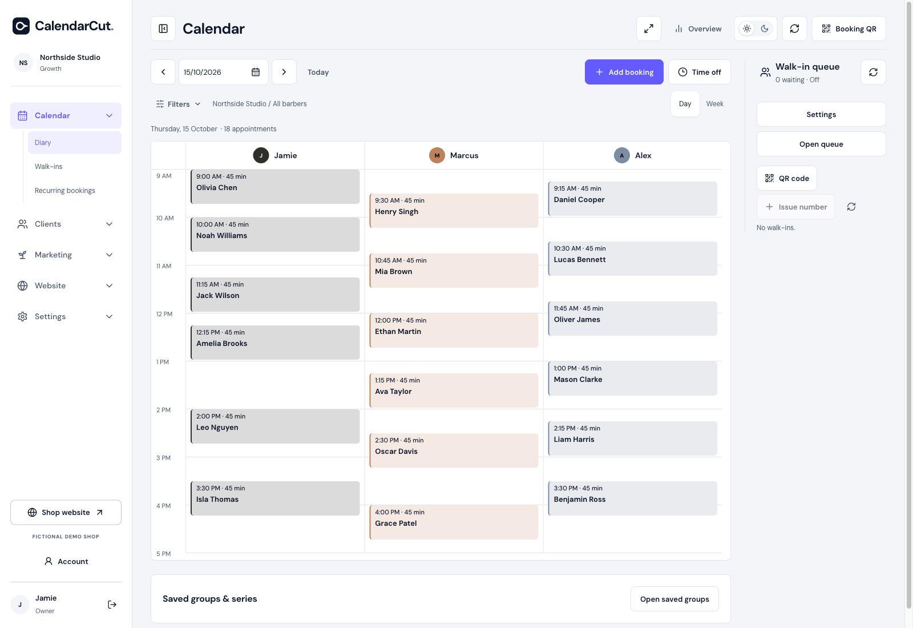This screenshot has height=628, width=913.
Task: Click the Northside Studio NS avatar
Action: (x=23, y=63)
